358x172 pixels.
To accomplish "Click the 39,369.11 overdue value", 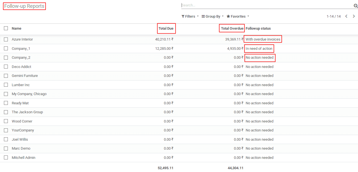I will click(x=234, y=39).
